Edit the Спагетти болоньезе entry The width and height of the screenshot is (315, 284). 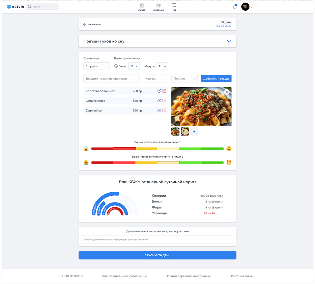pos(159,91)
